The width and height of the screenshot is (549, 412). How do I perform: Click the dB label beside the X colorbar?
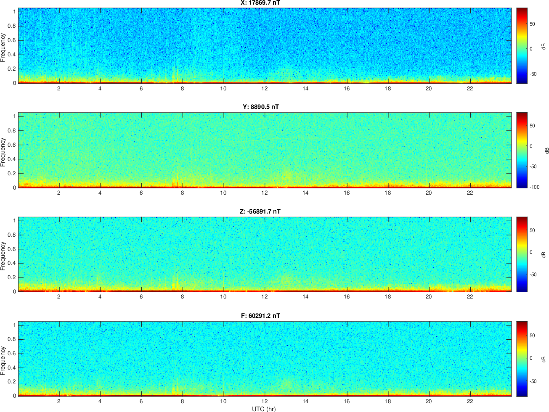point(543,46)
